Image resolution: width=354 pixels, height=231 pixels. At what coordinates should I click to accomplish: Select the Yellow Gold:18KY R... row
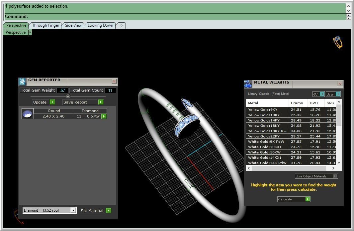click(291, 131)
